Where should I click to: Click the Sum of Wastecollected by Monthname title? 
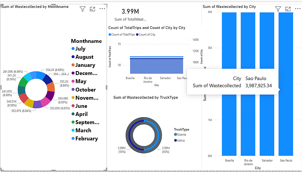[x=35, y=7]
